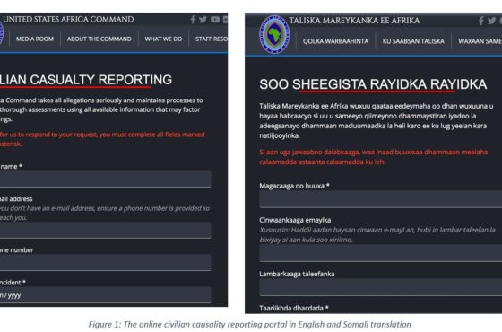Click the Magacaaga oo buuxa input field
Screen dimensions: 502x332
tap(381, 199)
